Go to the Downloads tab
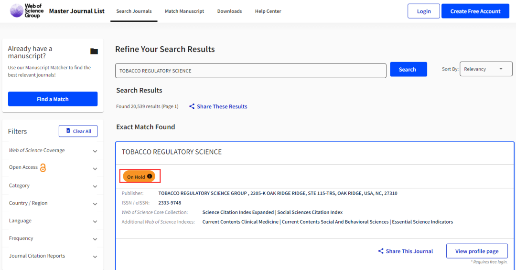Screen dimensions: 516x270 (x=229, y=11)
